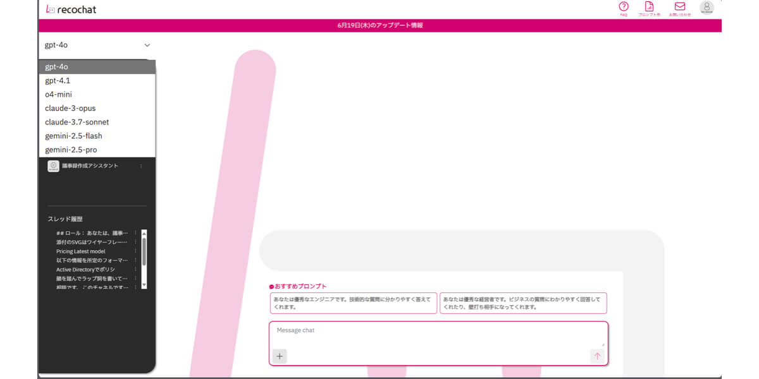The width and height of the screenshot is (759, 379).
Task: Click the thread history scrollbar thumb
Action: pos(144,251)
